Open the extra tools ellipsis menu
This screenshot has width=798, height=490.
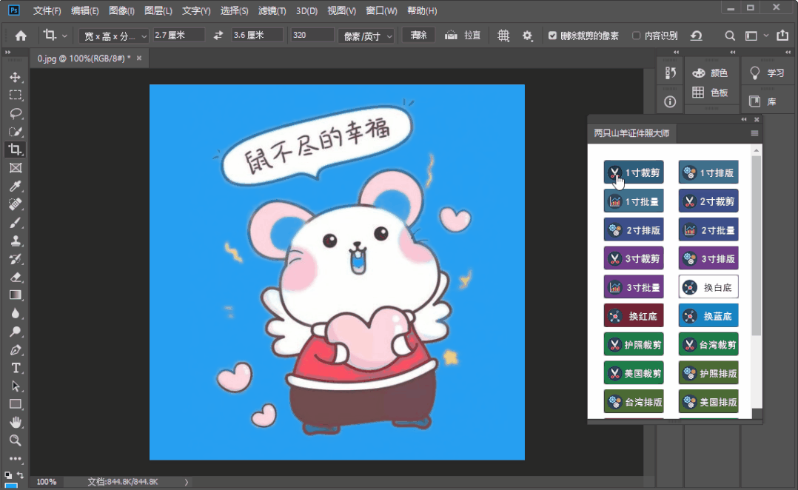[x=16, y=458]
